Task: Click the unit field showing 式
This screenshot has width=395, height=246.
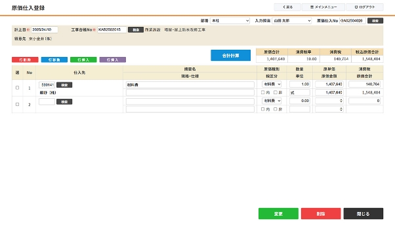Action: 299,92
